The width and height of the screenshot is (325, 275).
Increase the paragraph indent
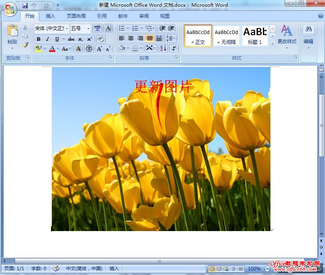tap(171, 28)
